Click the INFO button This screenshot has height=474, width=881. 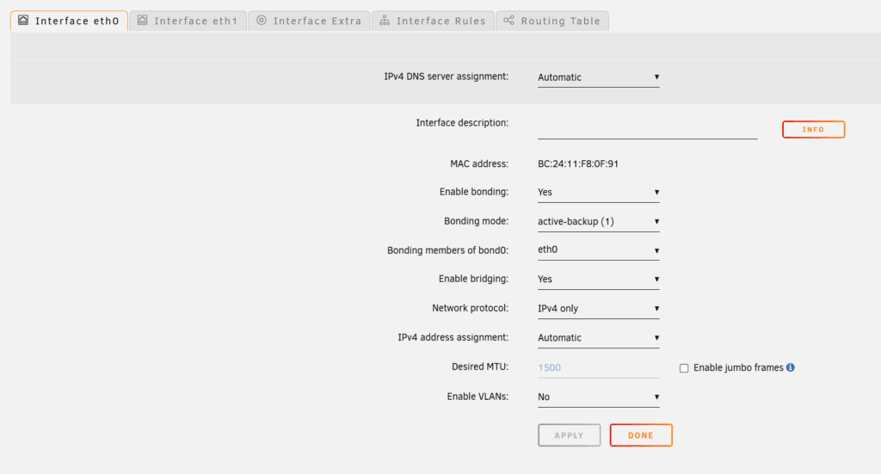point(813,130)
